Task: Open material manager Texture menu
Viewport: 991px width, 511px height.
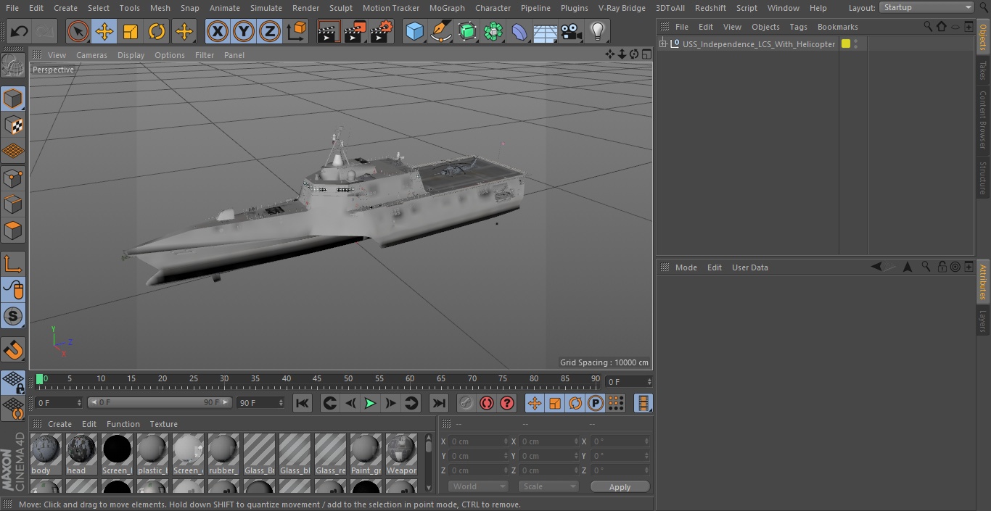Action: (163, 424)
